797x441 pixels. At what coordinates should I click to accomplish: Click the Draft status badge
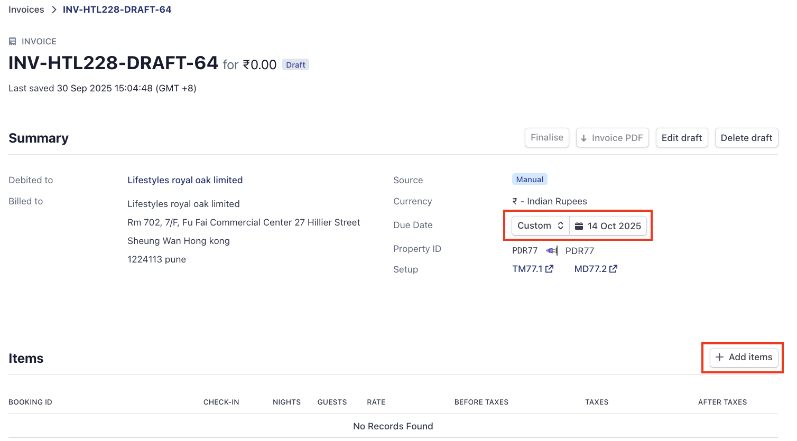[x=295, y=65]
